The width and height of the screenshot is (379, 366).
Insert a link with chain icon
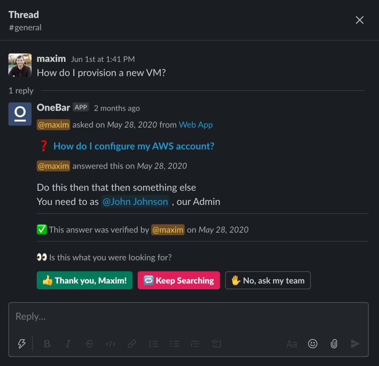(x=132, y=344)
